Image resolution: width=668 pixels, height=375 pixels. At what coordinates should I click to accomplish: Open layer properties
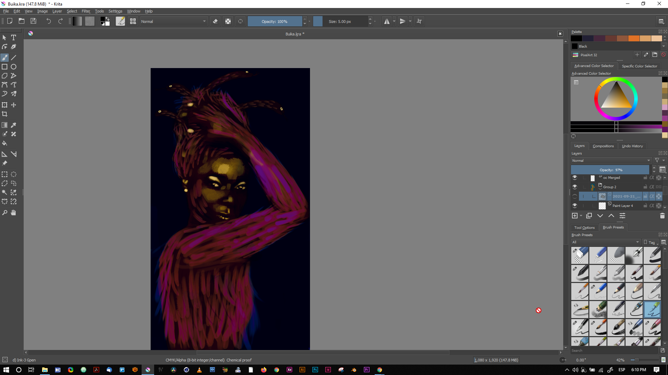(x=622, y=216)
